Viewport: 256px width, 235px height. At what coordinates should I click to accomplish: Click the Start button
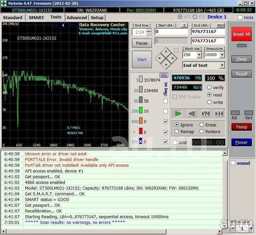tap(142, 60)
